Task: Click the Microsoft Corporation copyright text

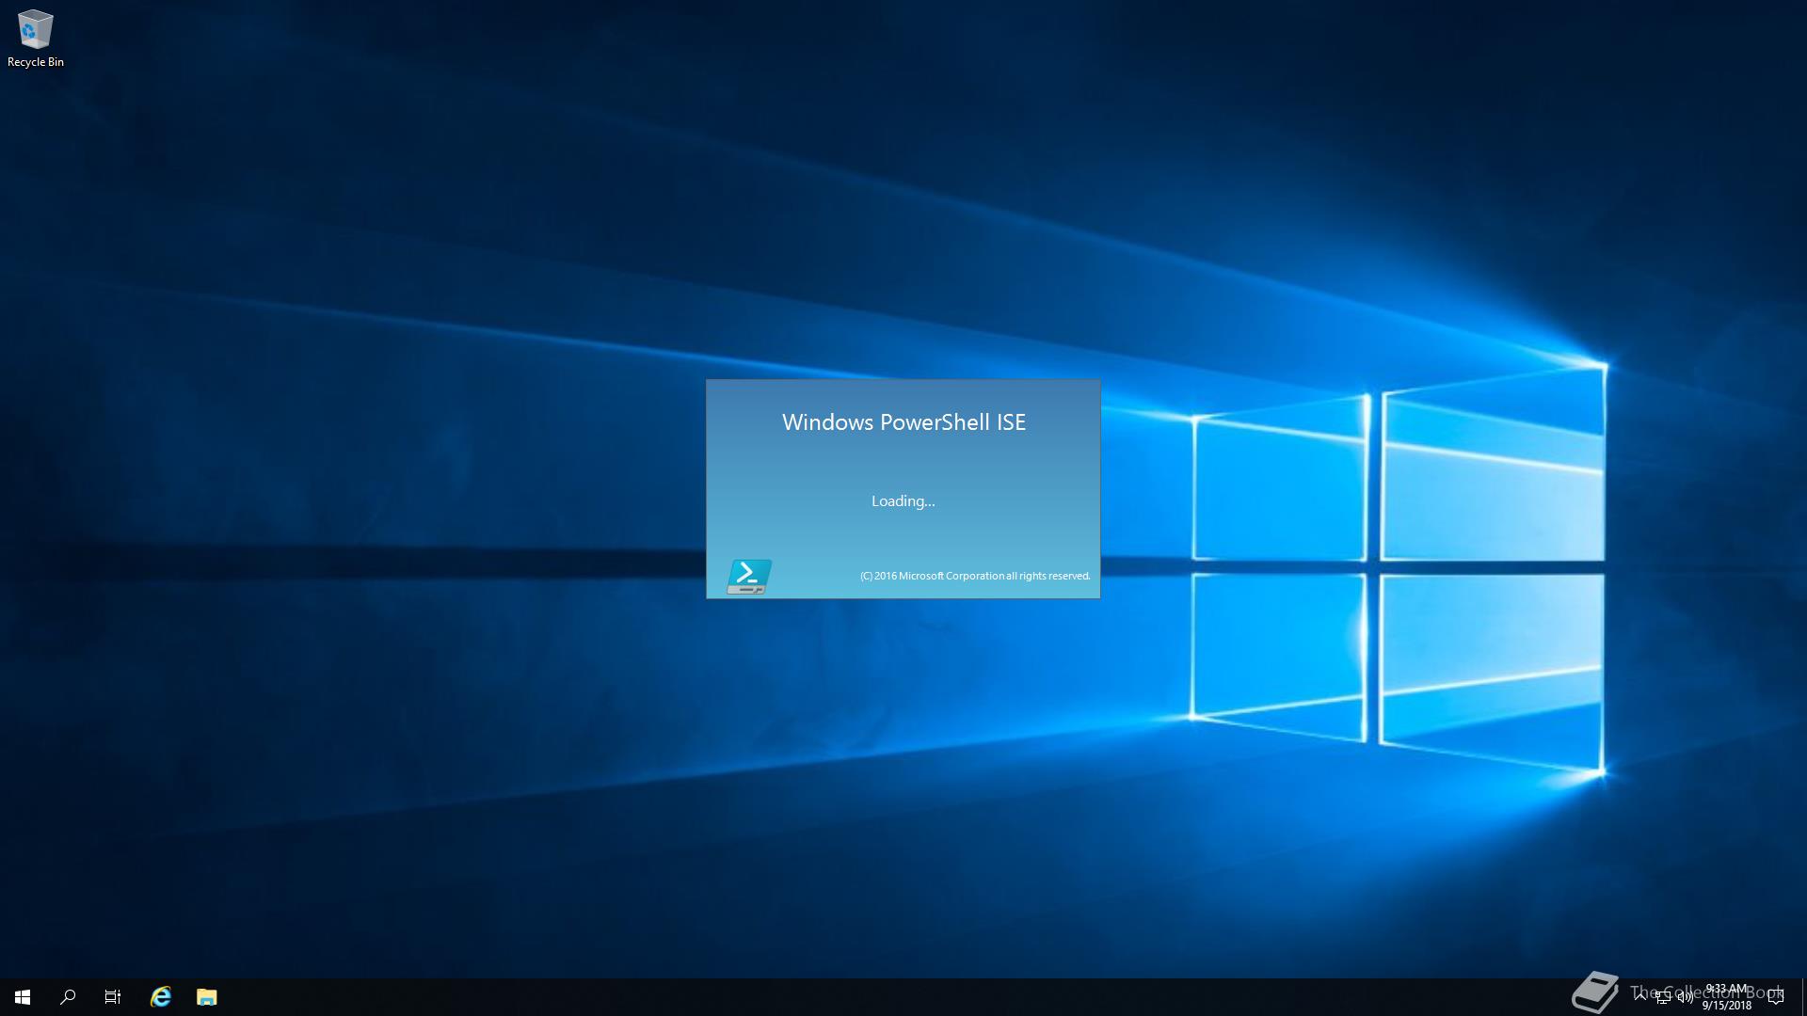Action: (x=975, y=576)
